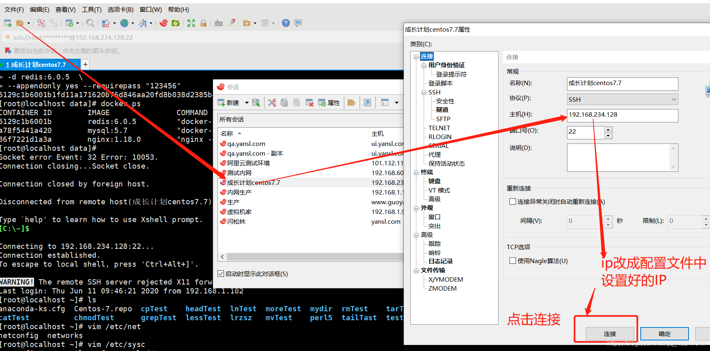
Task: Select the SFTP item in category tree
Action: (443, 119)
